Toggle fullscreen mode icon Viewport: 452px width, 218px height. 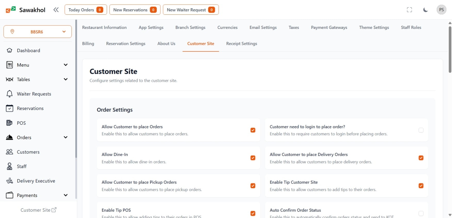pos(409,10)
